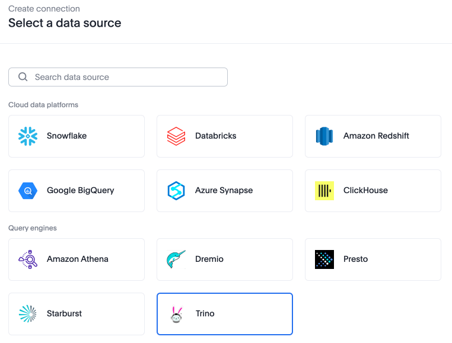This screenshot has width=452, height=343.
Task: Pick the ClickHouse label text
Action: 365,190
